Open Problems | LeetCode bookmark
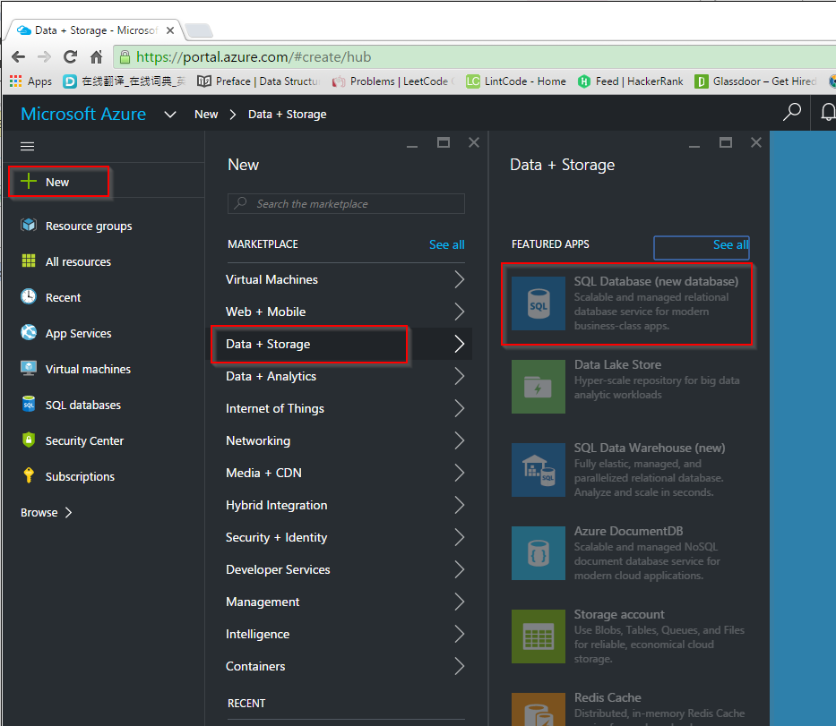 coord(393,81)
